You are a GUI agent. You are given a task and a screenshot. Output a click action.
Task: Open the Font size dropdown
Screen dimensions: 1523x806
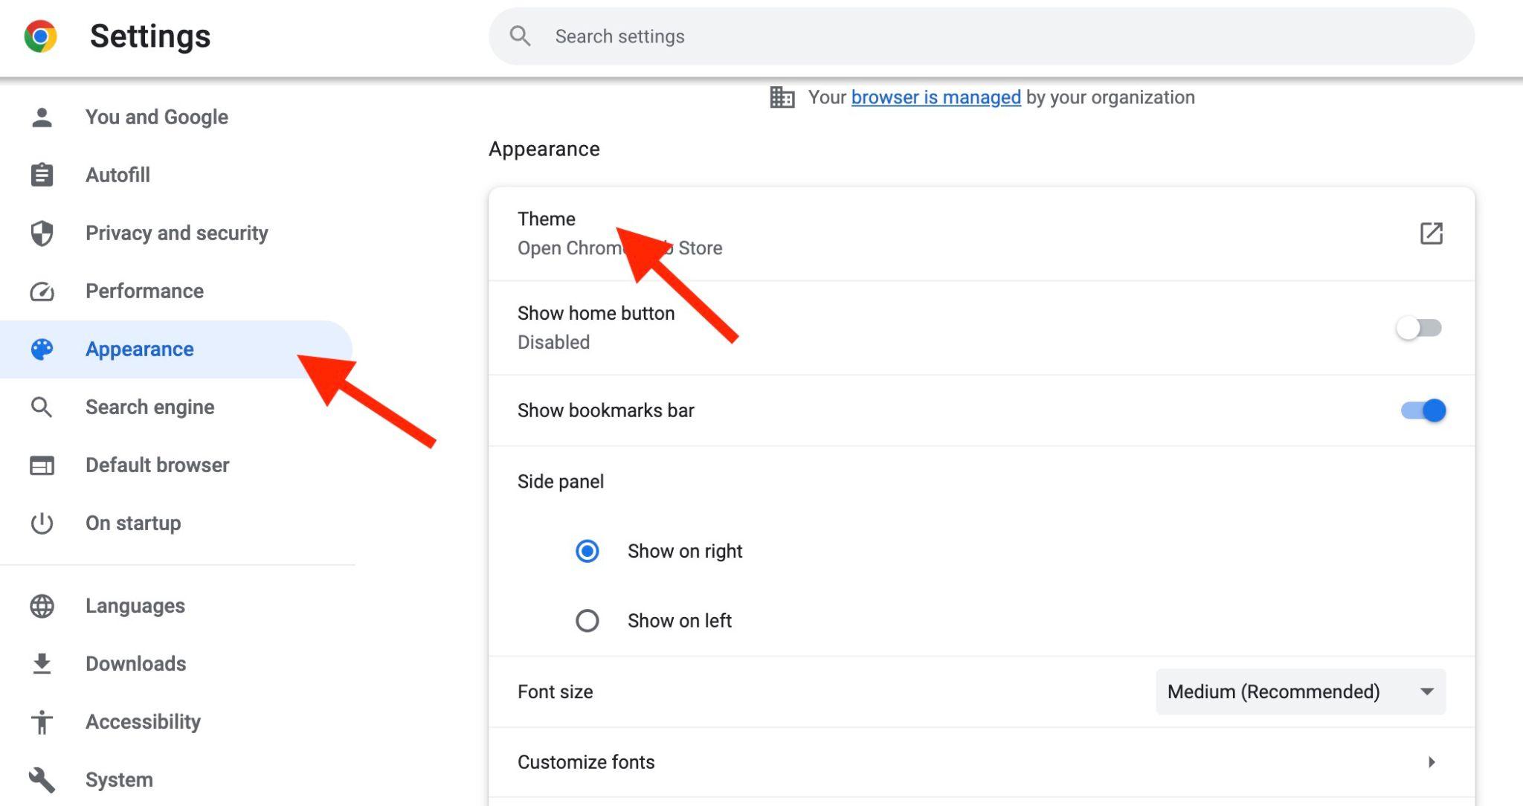pyautogui.click(x=1301, y=691)
